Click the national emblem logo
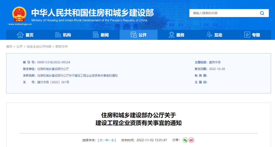 click(x=19, y=14)
